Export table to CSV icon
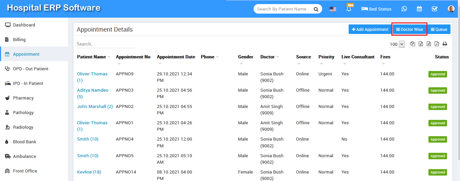The height and width of the screenshot is (181, 460). [x=429, y=44]
